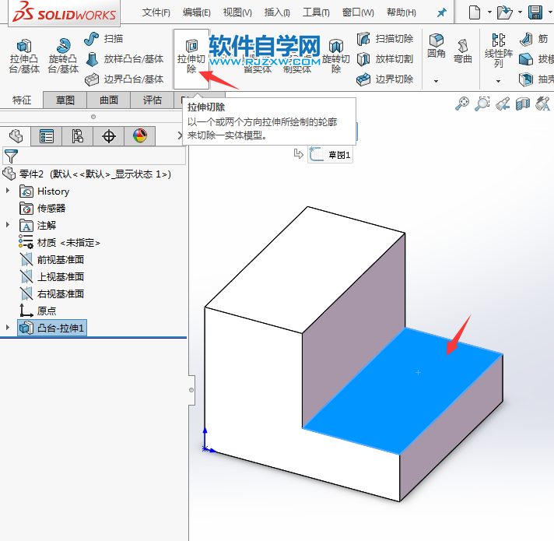Expand the 凸台-拉伸1 feature node
The width and height of the screenshot is (554, 541).
click(x=8, y=328)
